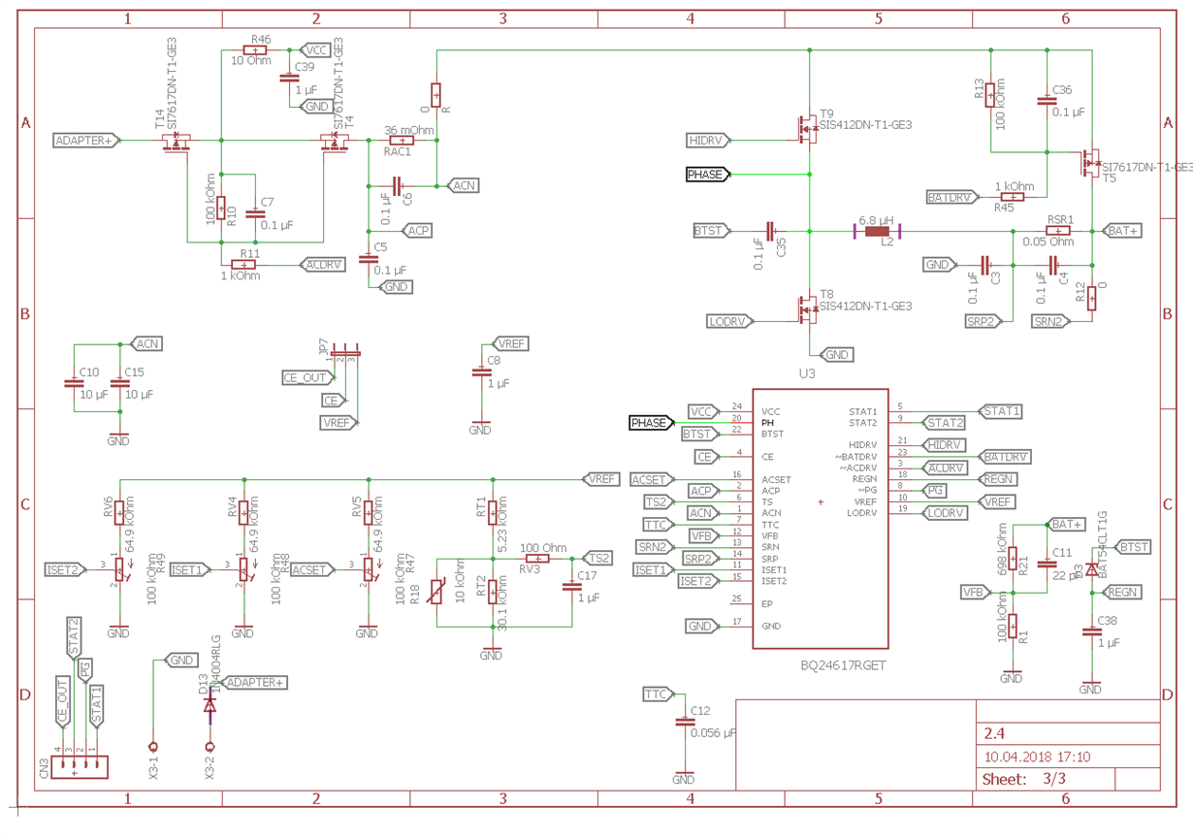Image resolution: width=1193 pixels, height=839 pixels.
Task: Click the R11 1 kOhm resistor
Action: pyautogui.click(x=243, y=265)
